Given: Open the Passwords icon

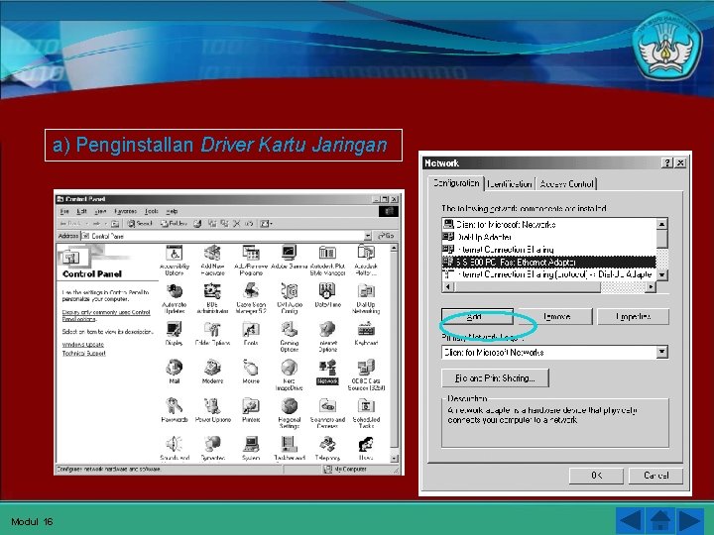Looking at the screenshot, I should pyautogui.click(x=174, y=410).
